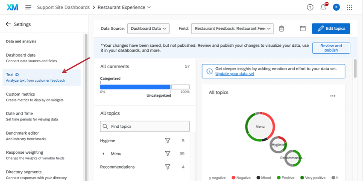The width and height of the screenshot is (363, 181).
Task: Open the notifications bell
Action: (x=323, y=7)
